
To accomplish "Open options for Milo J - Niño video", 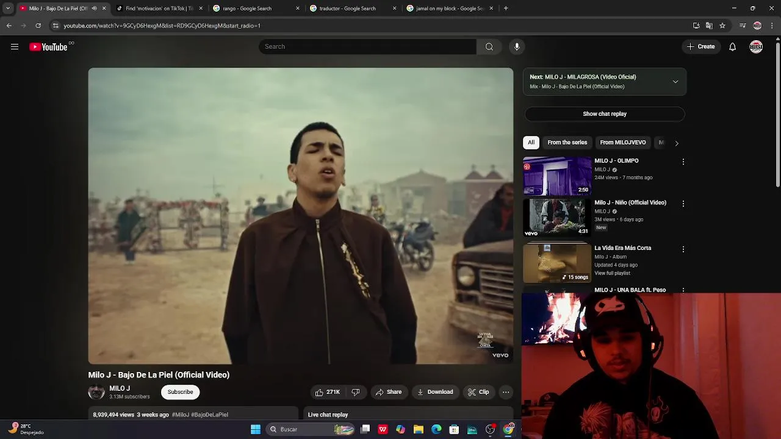I will click(683, 204).
